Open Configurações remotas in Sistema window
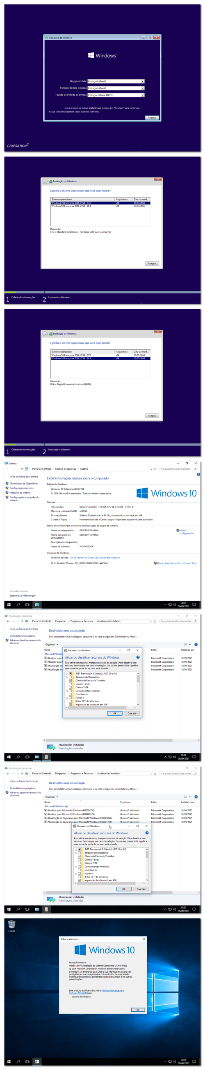This screenshot has width=205, height=1070. pos(22,488)
